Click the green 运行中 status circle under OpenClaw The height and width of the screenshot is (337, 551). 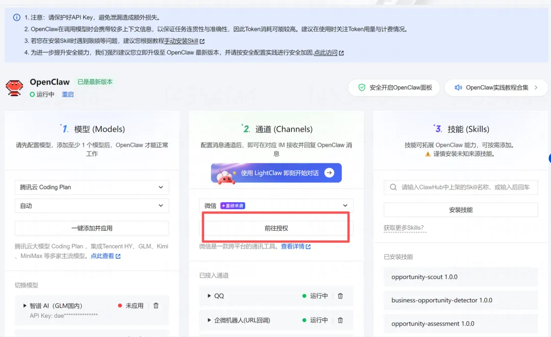tap(32, 94)
